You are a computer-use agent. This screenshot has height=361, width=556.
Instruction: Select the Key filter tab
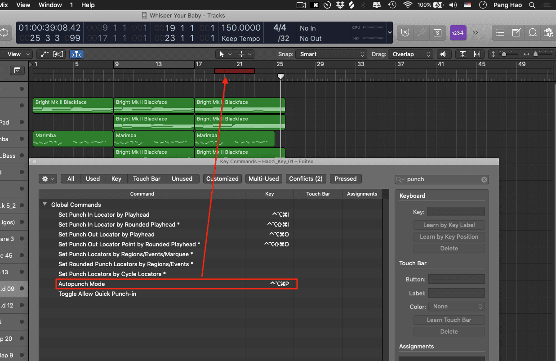point(116,178)
